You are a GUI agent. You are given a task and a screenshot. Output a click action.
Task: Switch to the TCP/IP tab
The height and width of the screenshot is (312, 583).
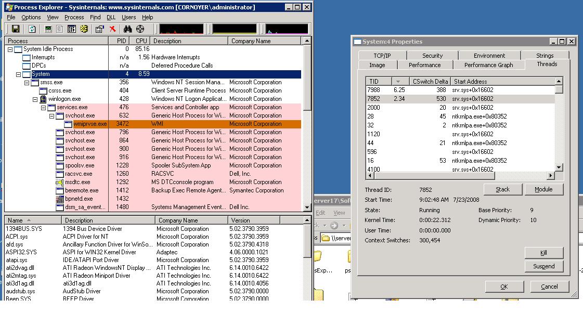382,56
